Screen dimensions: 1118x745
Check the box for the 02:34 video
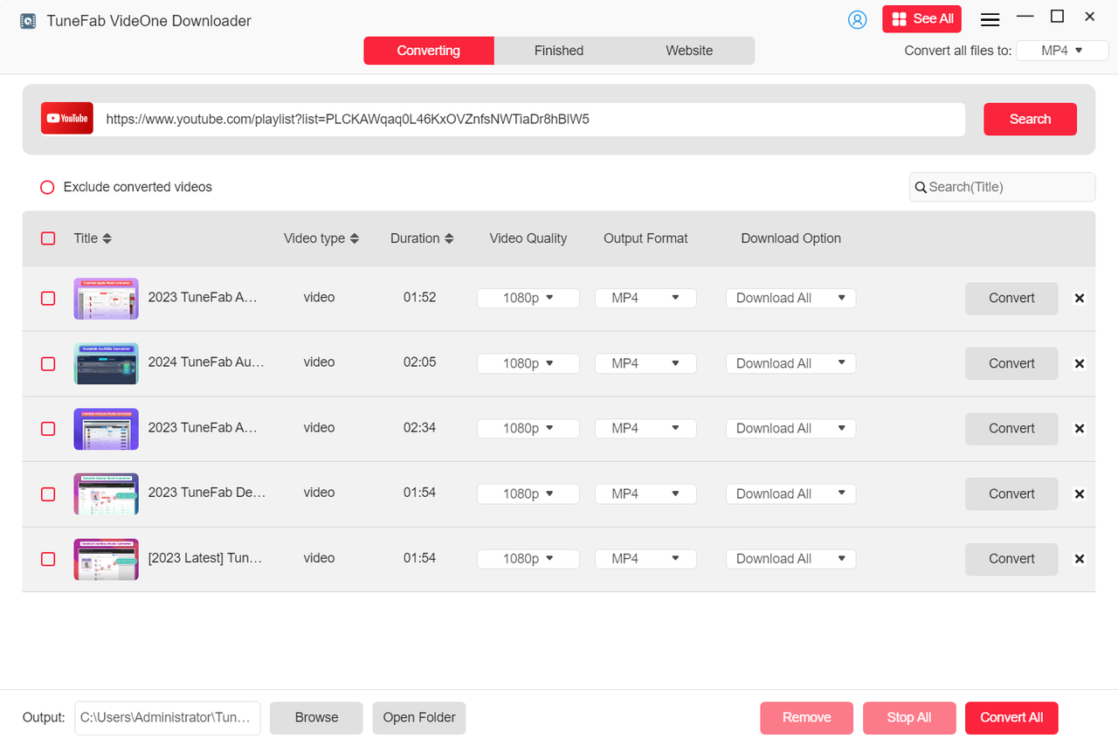pos(48,428)
